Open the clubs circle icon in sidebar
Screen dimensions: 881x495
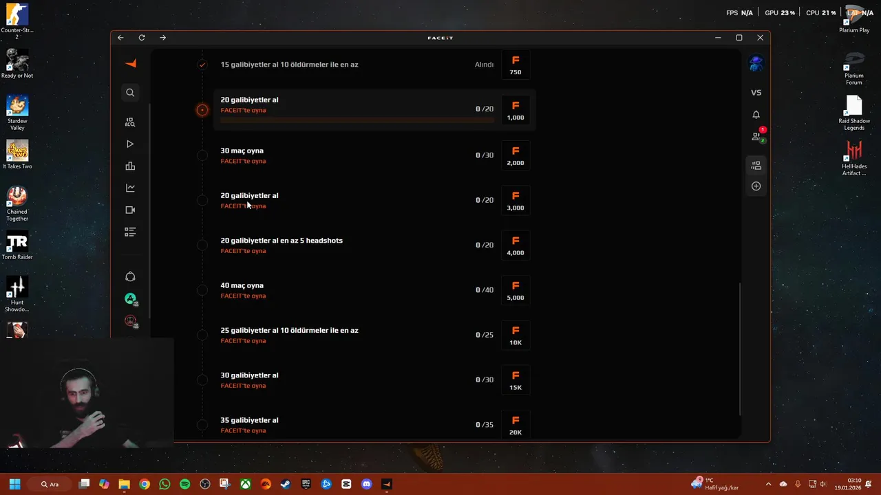click(x=130, y=276)
